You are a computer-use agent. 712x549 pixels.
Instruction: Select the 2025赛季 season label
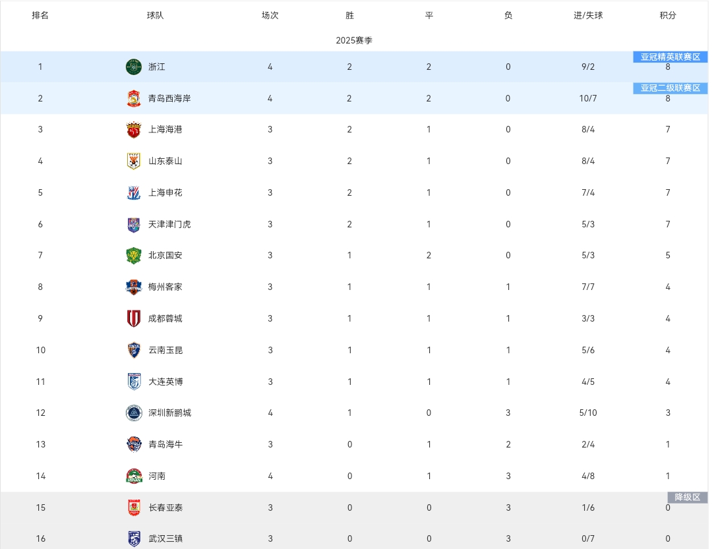[x=354, y=40]
